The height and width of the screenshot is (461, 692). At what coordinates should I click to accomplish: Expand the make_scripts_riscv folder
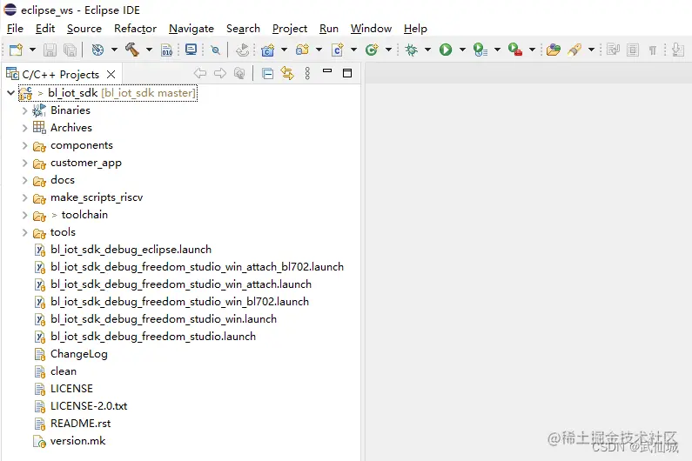[x=24, y=197]
